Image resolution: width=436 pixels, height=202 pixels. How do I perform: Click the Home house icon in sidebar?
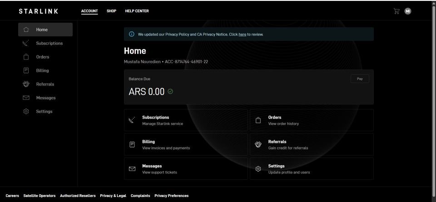[26, 30]
